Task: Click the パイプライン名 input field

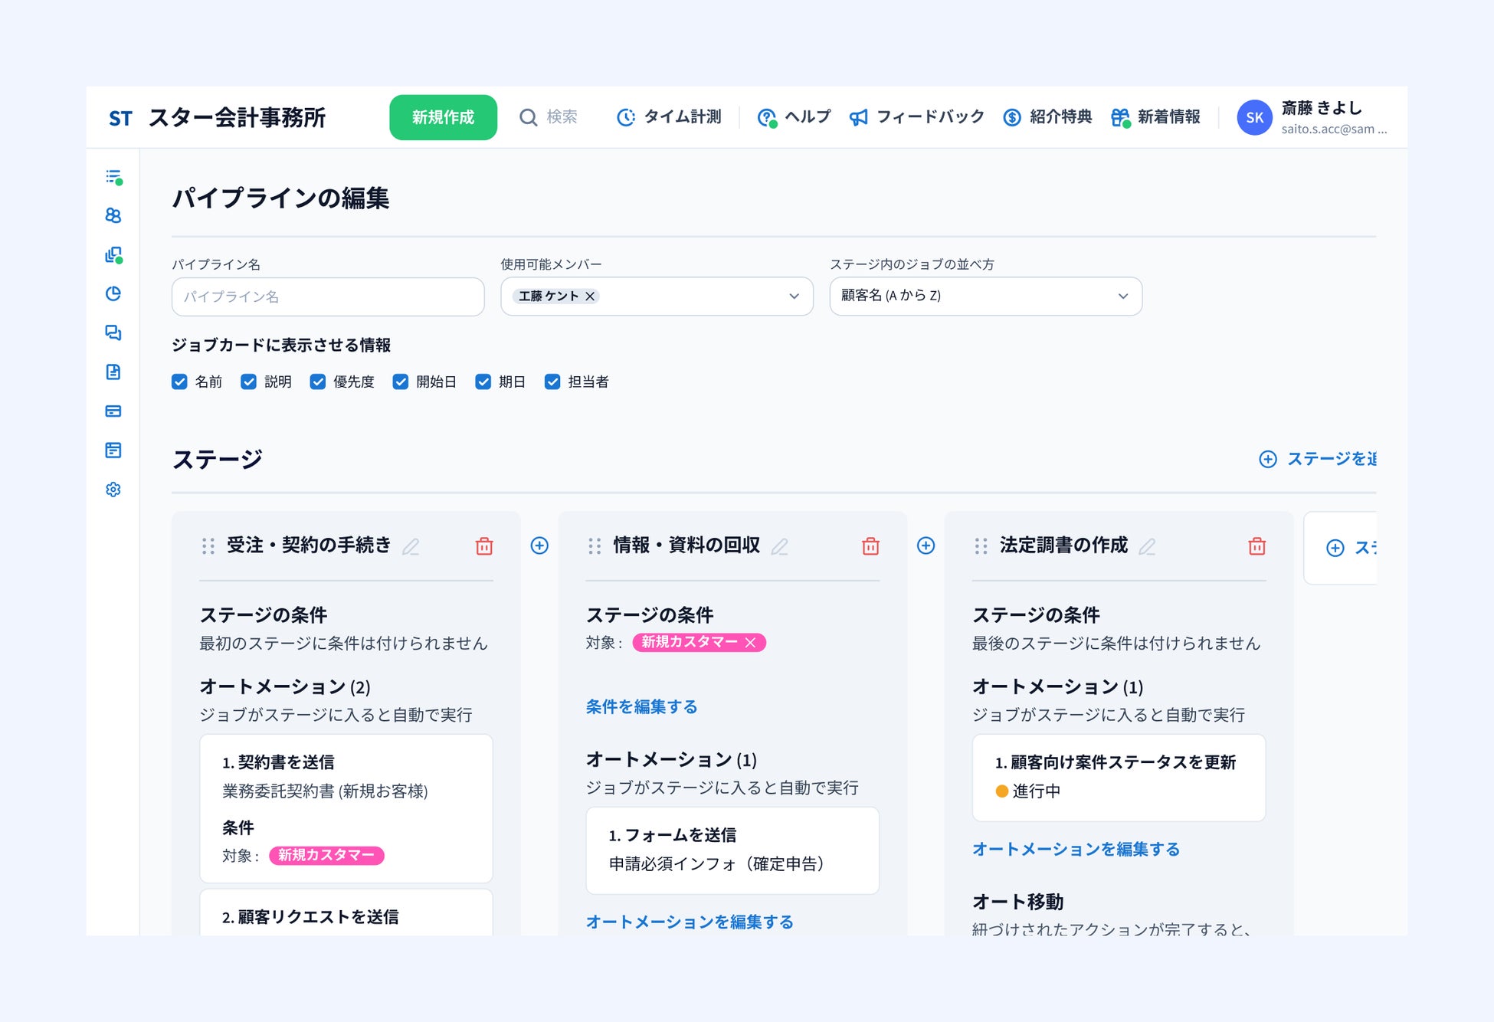Action: point(328,296)
